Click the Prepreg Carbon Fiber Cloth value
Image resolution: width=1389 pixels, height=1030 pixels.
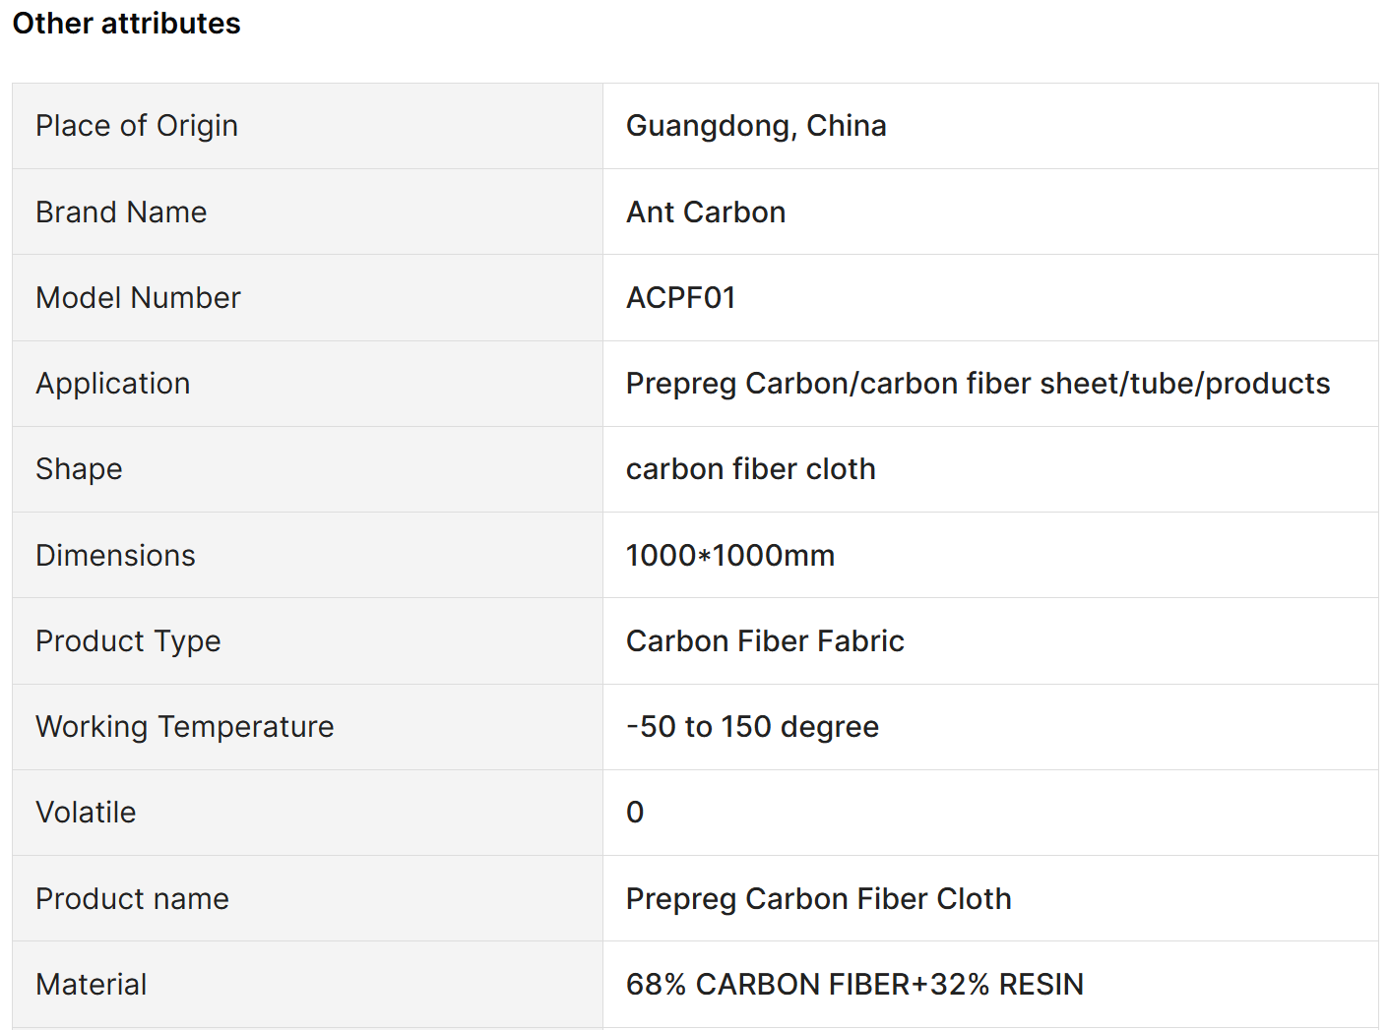819,899
